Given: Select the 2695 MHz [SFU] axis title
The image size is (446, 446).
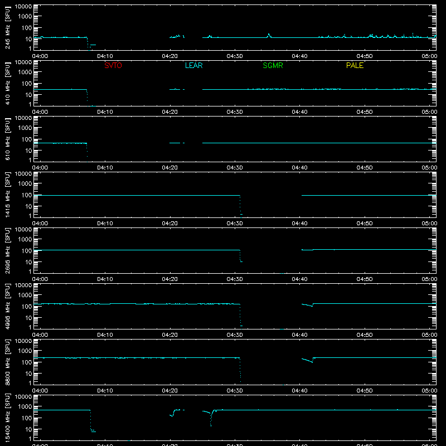Looking at the screenshot, I should click(7, 250).
